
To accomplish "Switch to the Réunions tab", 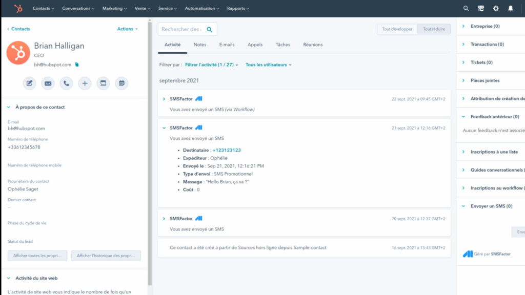I will 313,45.
